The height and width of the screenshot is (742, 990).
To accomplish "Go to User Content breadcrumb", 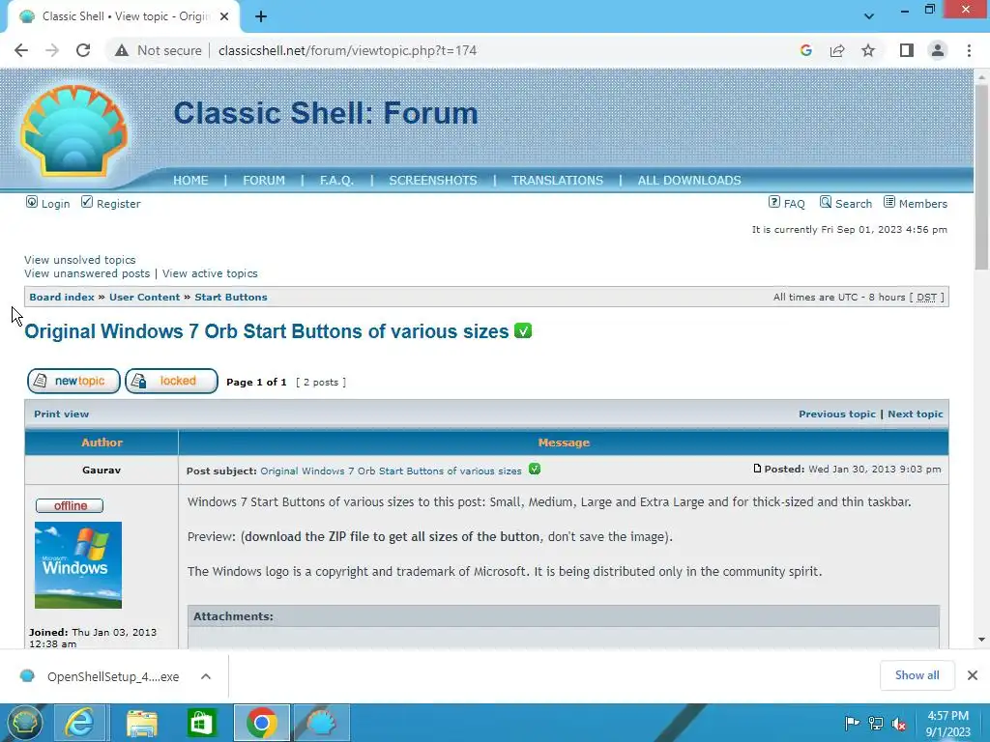I will [145, 298].
